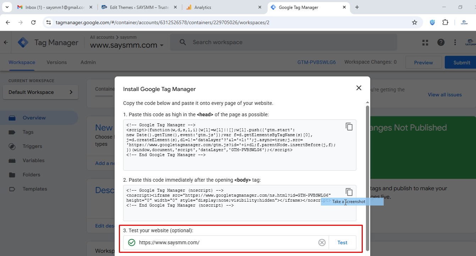Open the View all issues link
This screenshot has height=256, width=476.
click(444, 95)
